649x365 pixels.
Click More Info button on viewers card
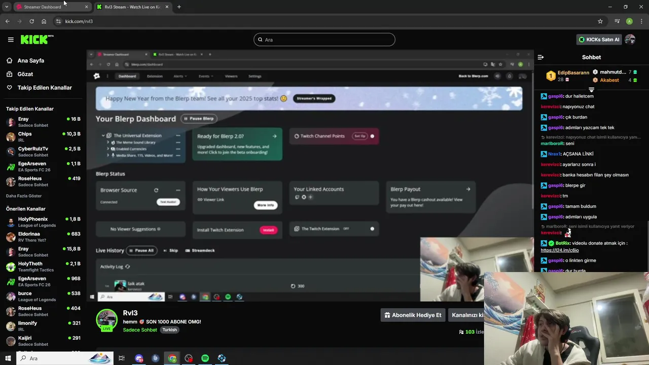(266, 205)
